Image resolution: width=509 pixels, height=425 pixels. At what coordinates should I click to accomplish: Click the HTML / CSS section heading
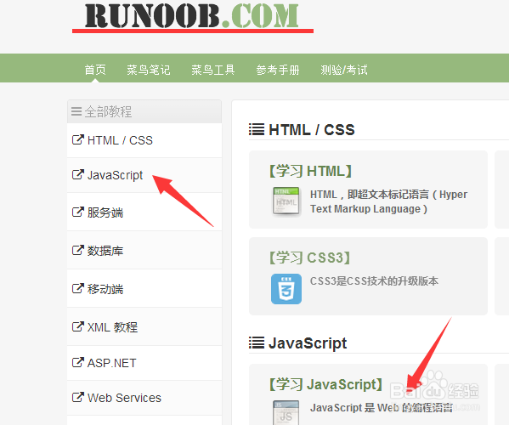click(312, 130)
